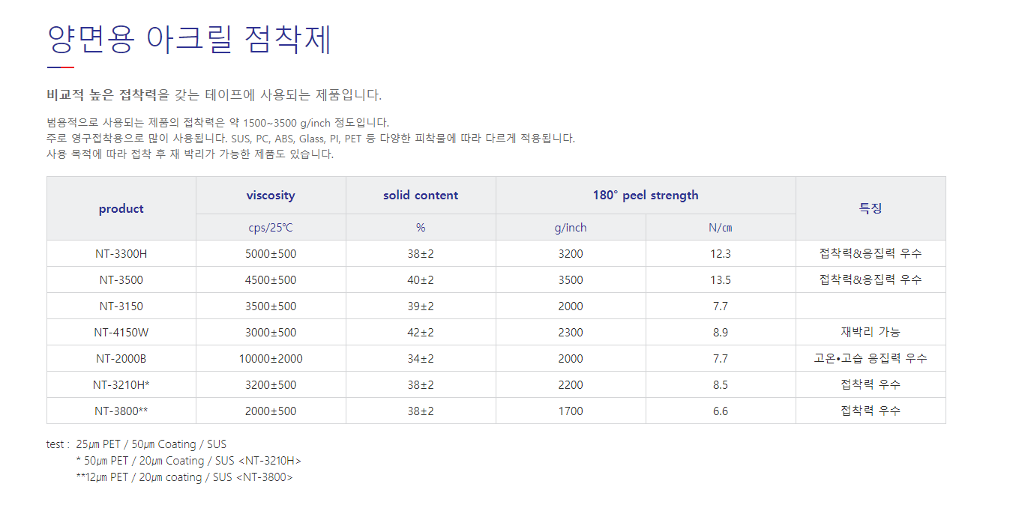The image size is (1028, 511).
Task: Click the NT-3300H product cell
Action: pyautogui.click(x=121, y=253)
